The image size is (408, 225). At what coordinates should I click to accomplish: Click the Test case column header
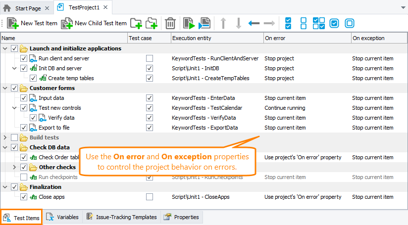[x=149, y=38]
